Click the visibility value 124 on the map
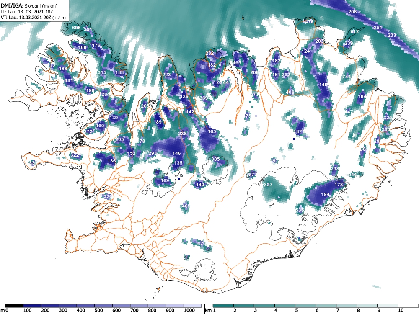This screenshot has width=419, height=314. 305,51
